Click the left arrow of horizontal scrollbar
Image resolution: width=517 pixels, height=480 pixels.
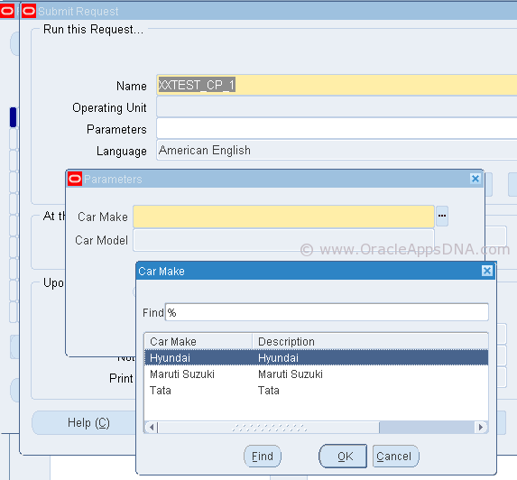152,428
